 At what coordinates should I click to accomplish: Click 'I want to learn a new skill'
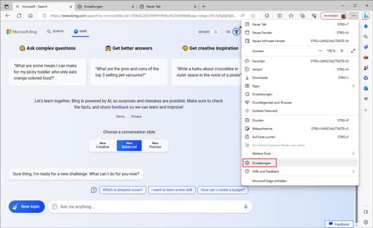tap(172, 190)
